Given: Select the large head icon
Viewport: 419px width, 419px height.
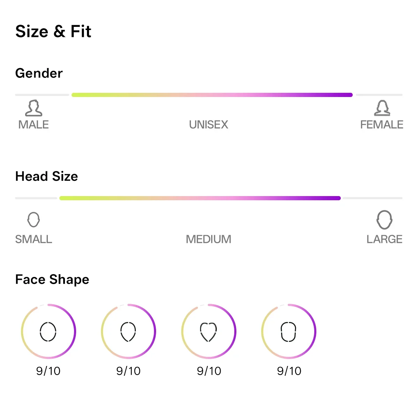Looking at the screenshot, I should 384,220.
